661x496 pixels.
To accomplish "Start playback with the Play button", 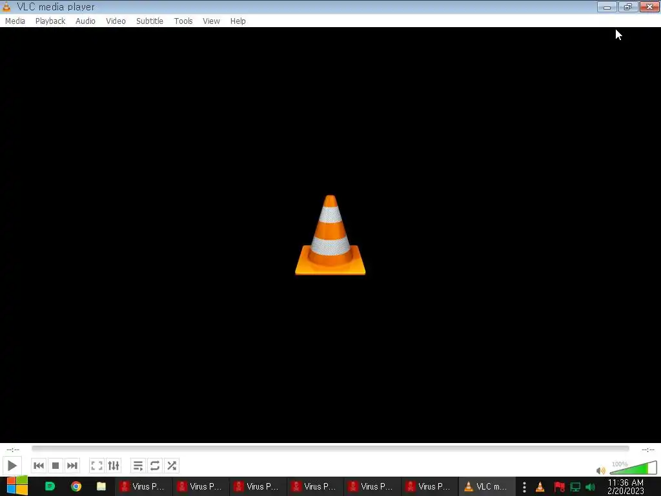I will click(12, 466).
